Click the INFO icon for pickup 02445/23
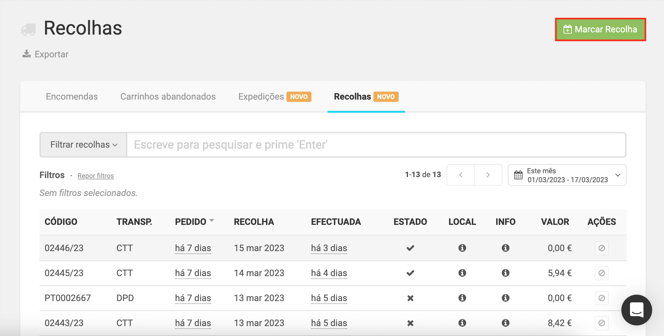This screenshot has width=664, height=336. coord(506,273)
